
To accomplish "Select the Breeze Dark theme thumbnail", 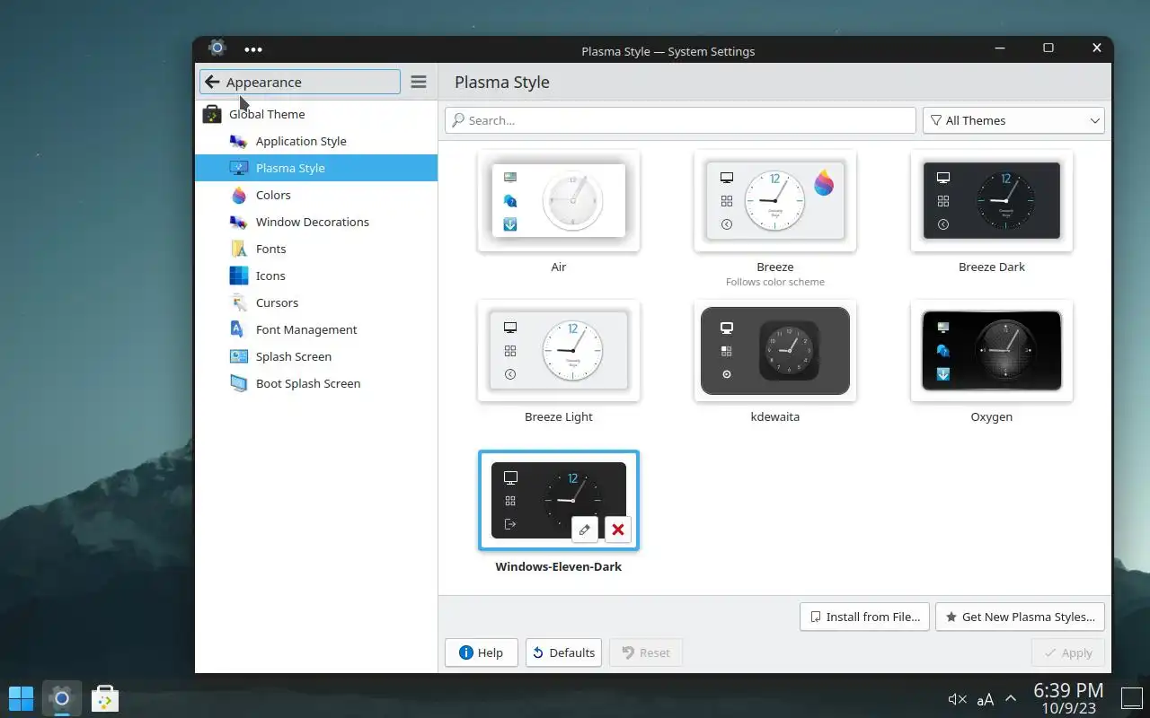I will 992,201.
